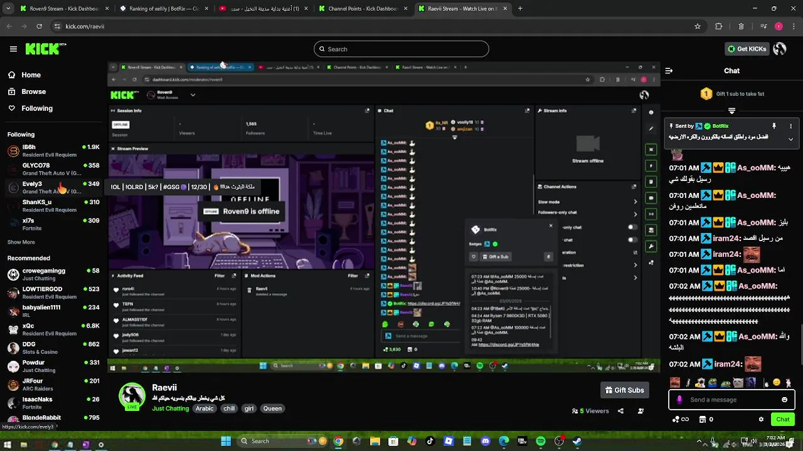Open recommended channel IsaacNaks
This screenshot has height=451, width=803.
coord(53,403)
